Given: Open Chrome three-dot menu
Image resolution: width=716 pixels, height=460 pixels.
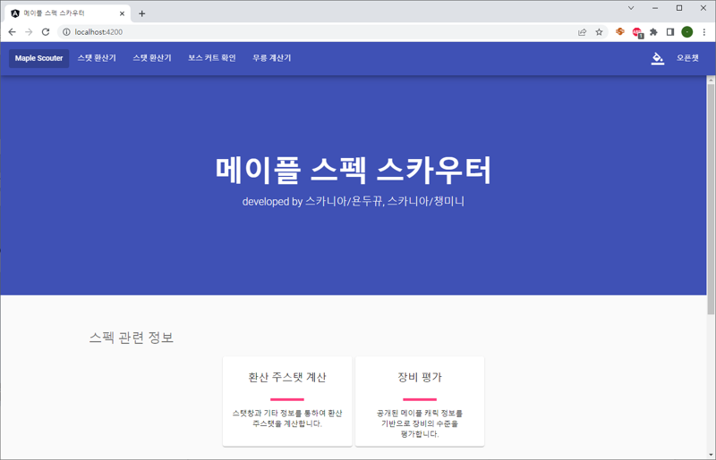Looking at the screenshot, I should [x=704, y=32].
